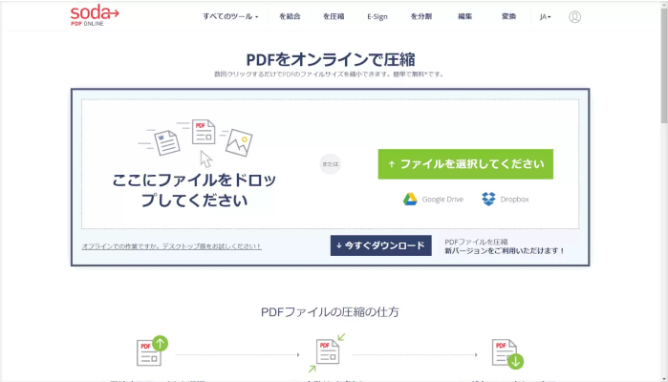The height and width of the screenshot is (382, 668).
Task: Click the Google Drive icon
Action: point(409,199)
